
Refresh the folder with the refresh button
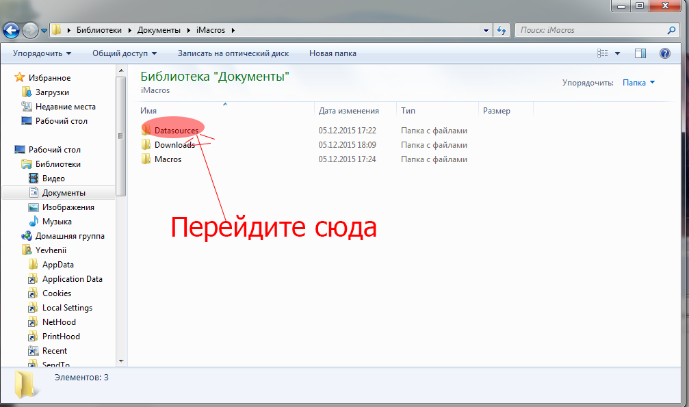[502, 30]
